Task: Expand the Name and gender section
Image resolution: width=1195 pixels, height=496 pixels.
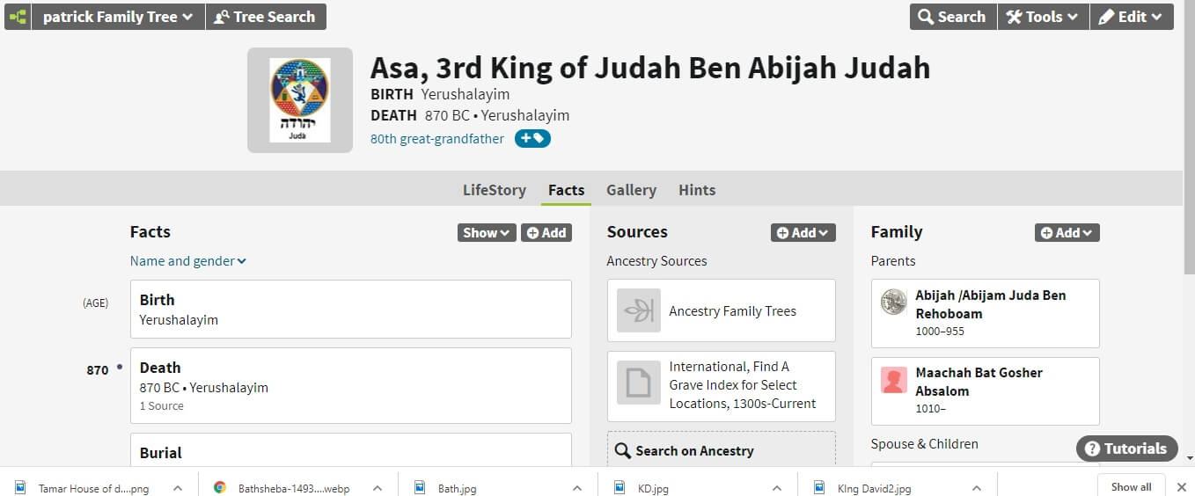Action: pos(188,261)
